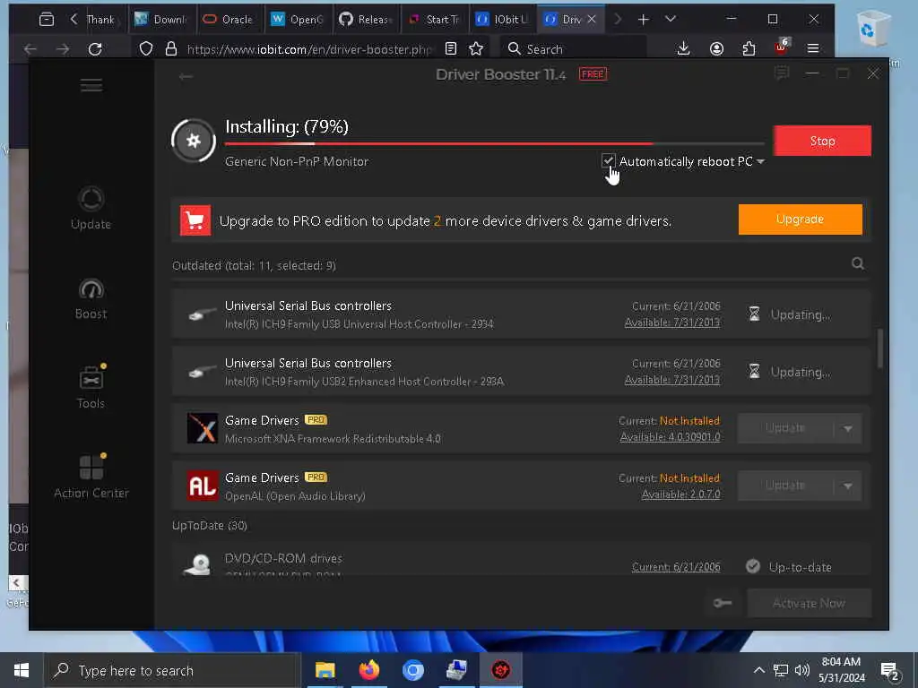The image size is (918, 688).
Task: Switch to the Oracle browser tab
Action: [x=230, y=20]
